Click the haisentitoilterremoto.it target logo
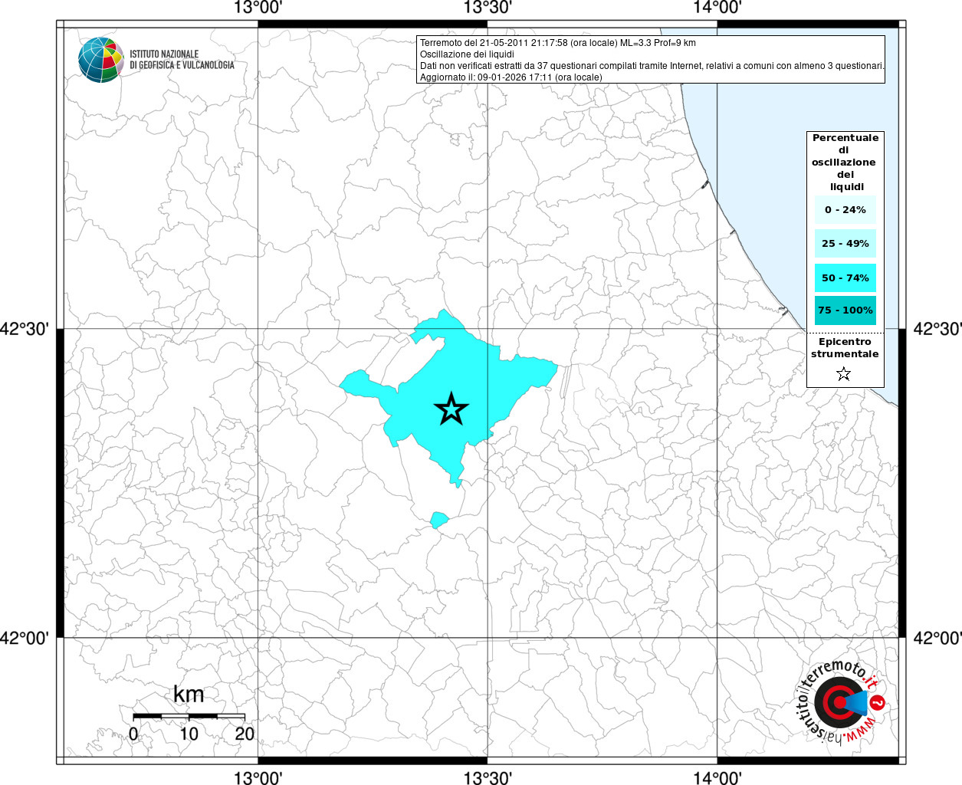Viewport: 962px width, 785px height. click(839, 702)
